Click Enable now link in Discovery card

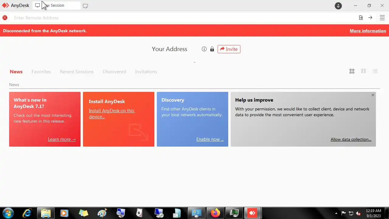pos(210,139)
